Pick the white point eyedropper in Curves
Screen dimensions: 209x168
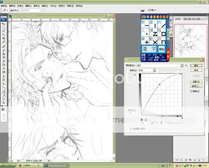pos(161,123)
